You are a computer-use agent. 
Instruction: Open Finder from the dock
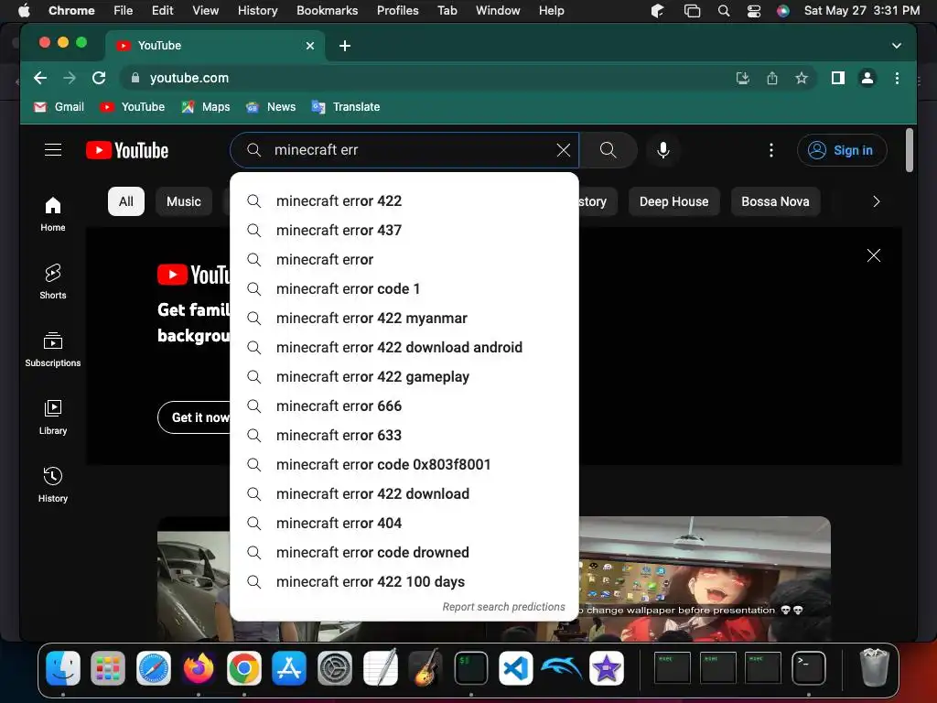pos(63,668)
